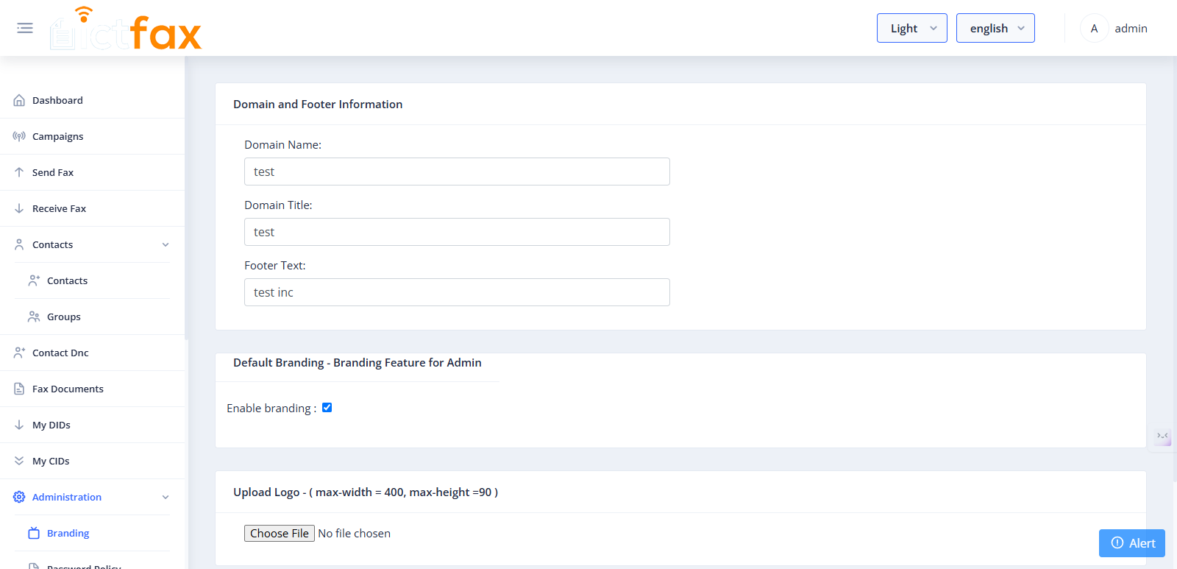The height and width of the screenshot is (569, 1177).
Task: Click the Administration gear icon
Action: [x=19, y=497]
